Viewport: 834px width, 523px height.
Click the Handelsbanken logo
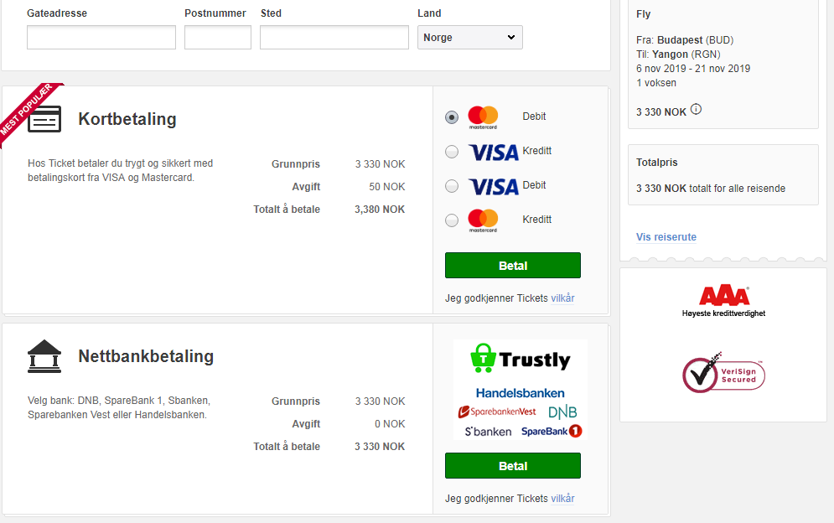pos(520,393)
